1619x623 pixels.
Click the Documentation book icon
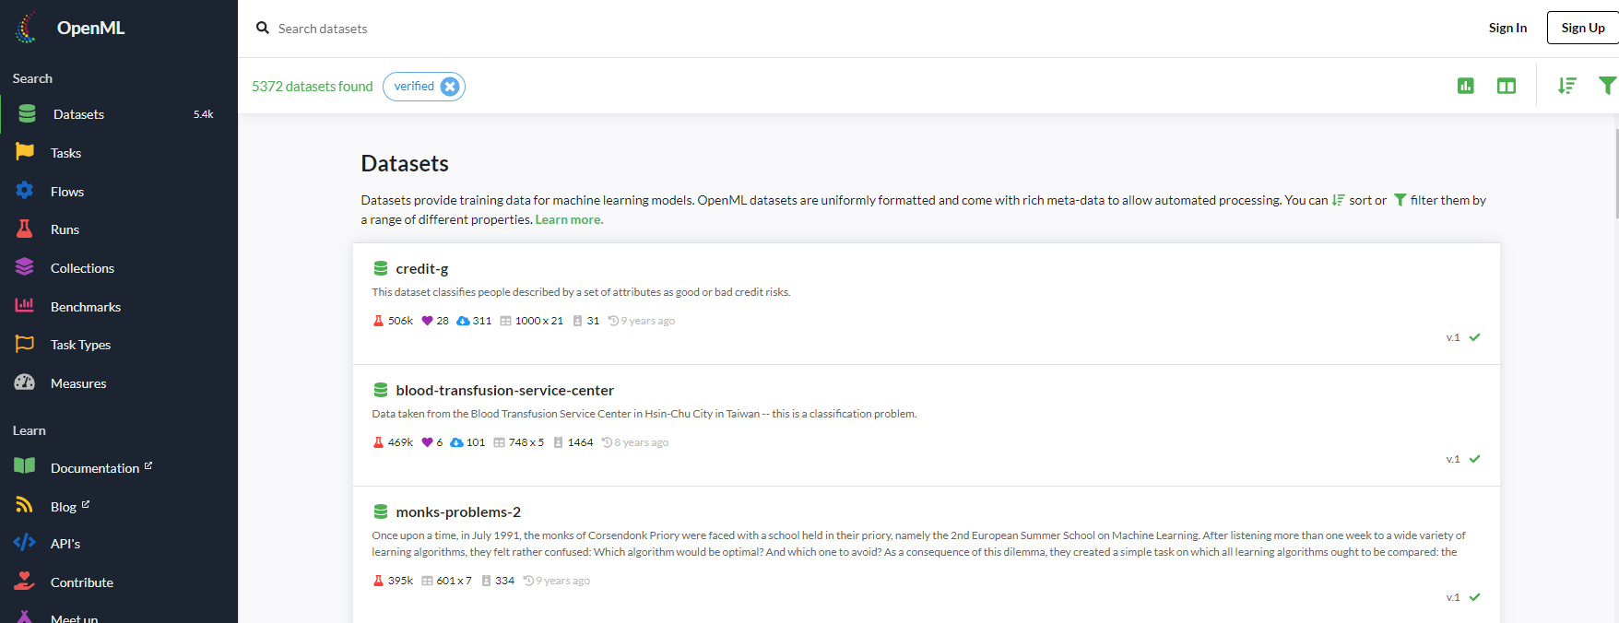pos(25,466)
